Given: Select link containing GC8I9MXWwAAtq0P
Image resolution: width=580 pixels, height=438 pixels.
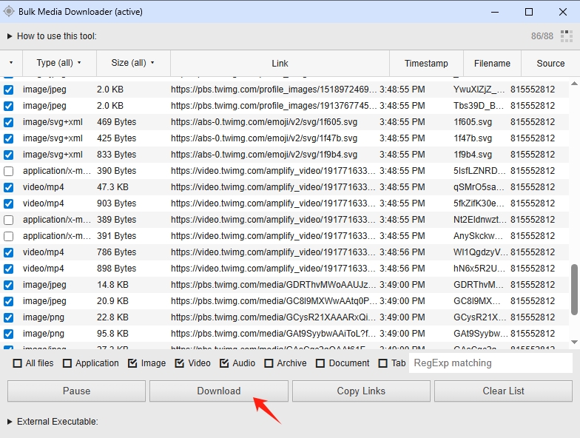Looking at the screenshot, I should click(274, 301).
